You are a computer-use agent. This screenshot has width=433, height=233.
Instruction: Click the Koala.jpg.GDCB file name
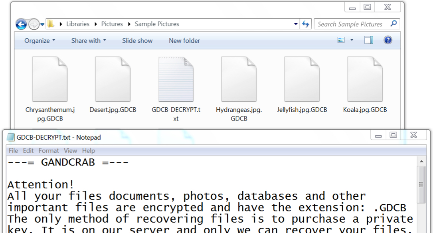pos(365,110)
